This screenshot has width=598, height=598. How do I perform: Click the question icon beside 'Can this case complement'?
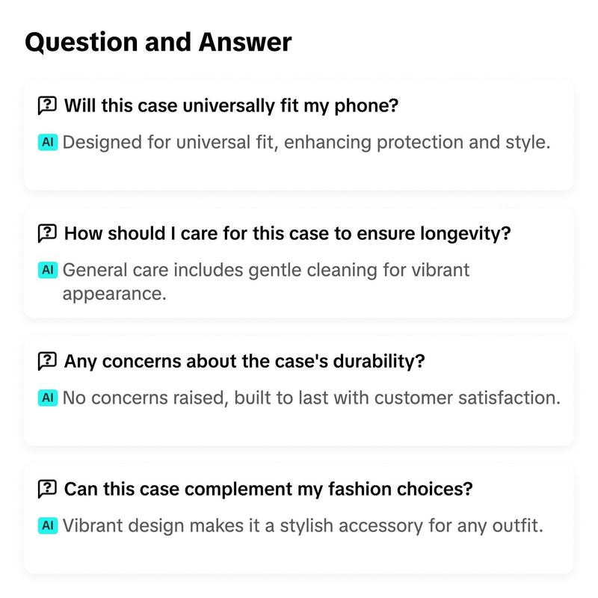[x=47, y=489]
